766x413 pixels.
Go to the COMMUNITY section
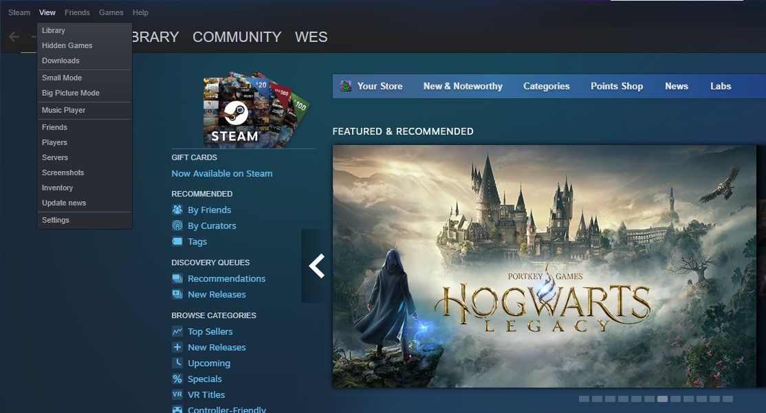point(237,37)
